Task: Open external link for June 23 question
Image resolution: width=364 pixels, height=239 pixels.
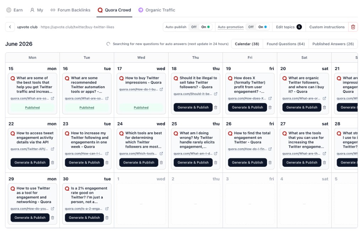Action: pos(107,154)
